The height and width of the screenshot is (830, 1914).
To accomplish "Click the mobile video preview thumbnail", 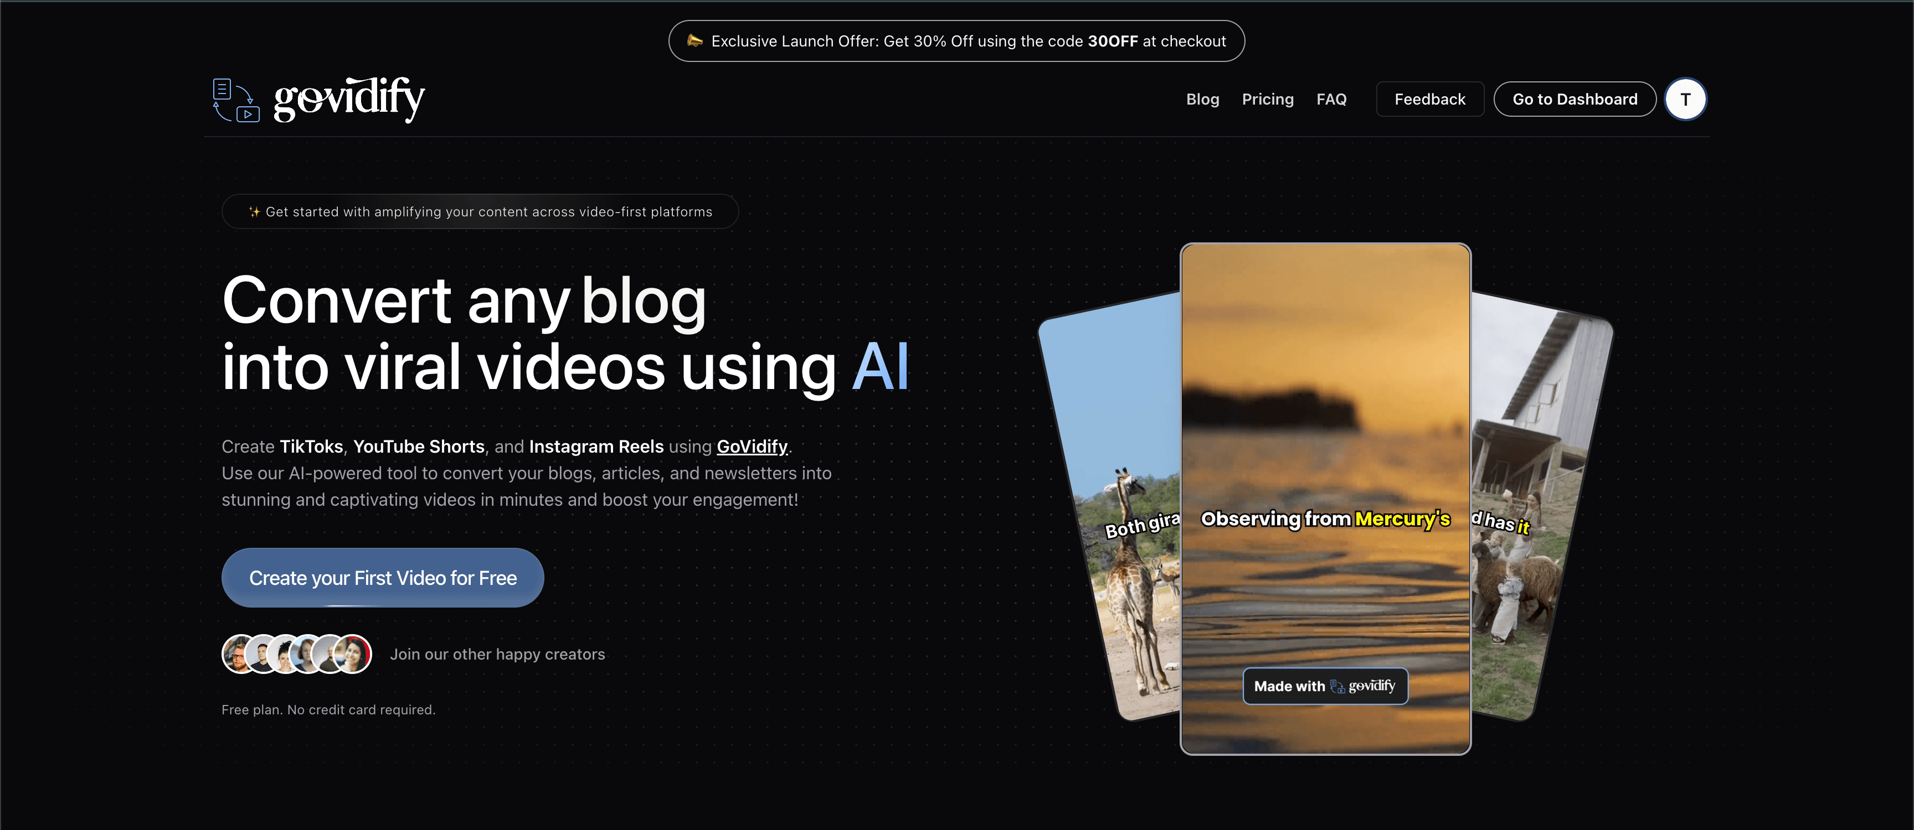I will pyautogui.click(x=1326, y=496).
